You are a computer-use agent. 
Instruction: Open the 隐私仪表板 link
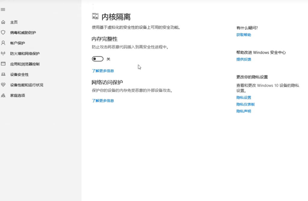pos(245,104)
